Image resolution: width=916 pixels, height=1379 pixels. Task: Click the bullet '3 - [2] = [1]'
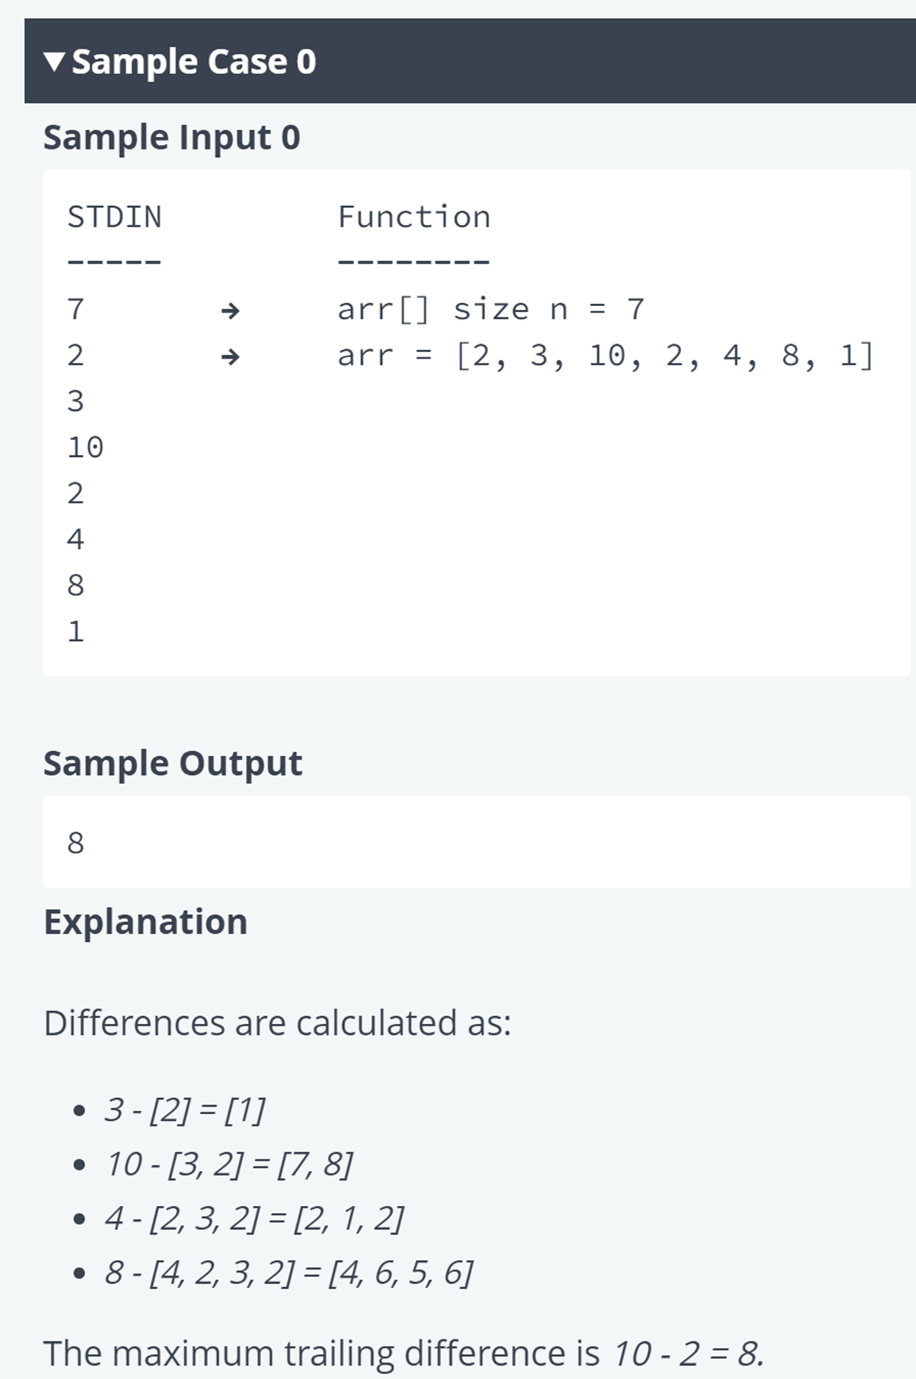pyautogui.click(x=185, y=1111)
